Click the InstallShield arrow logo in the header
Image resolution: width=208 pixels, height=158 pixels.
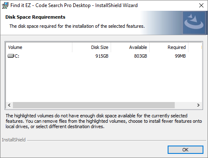(x=194, y=23)
